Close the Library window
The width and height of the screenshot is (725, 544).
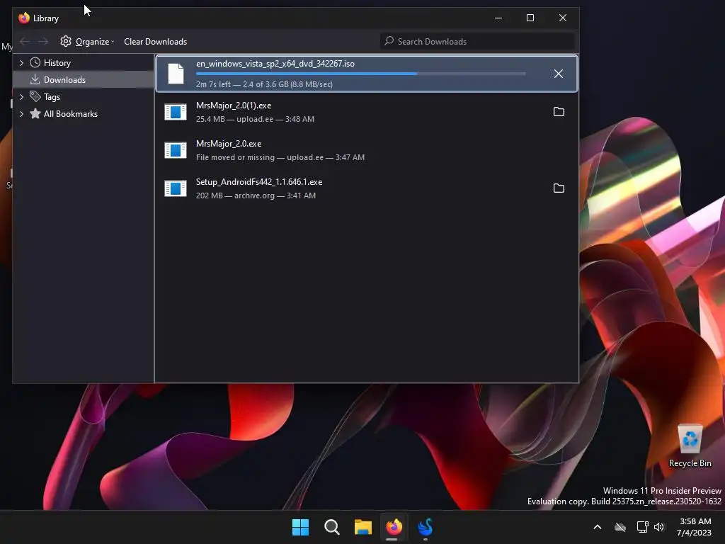(562, 18)
